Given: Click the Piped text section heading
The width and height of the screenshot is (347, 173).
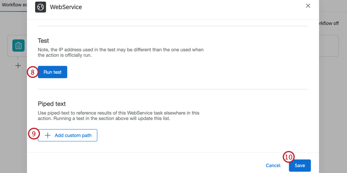Looking at the screenshot, I should [52, 104].
